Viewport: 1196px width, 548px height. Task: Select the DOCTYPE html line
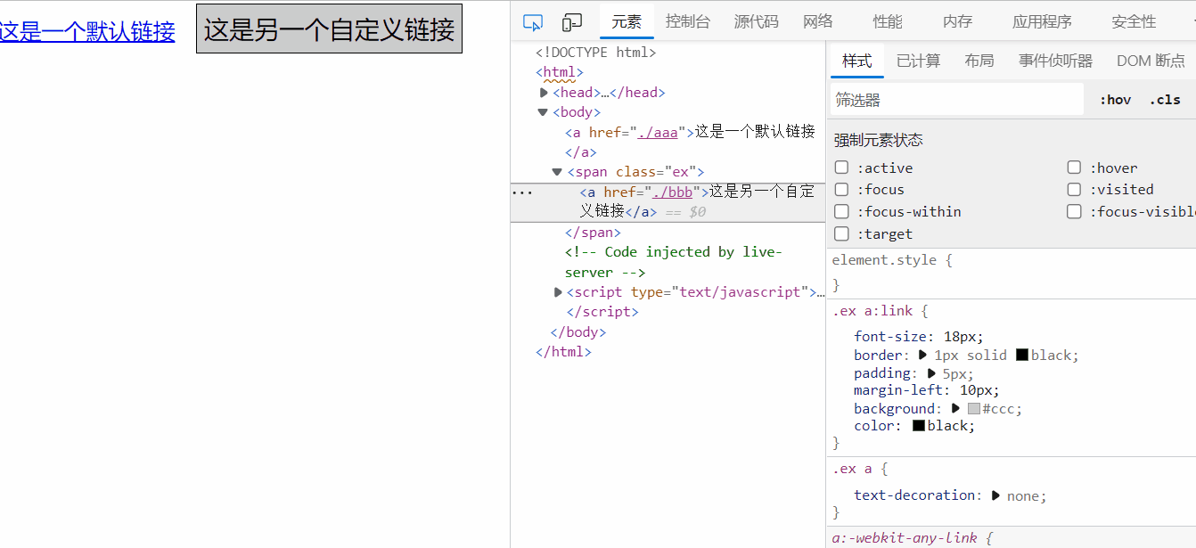[596, 53]
